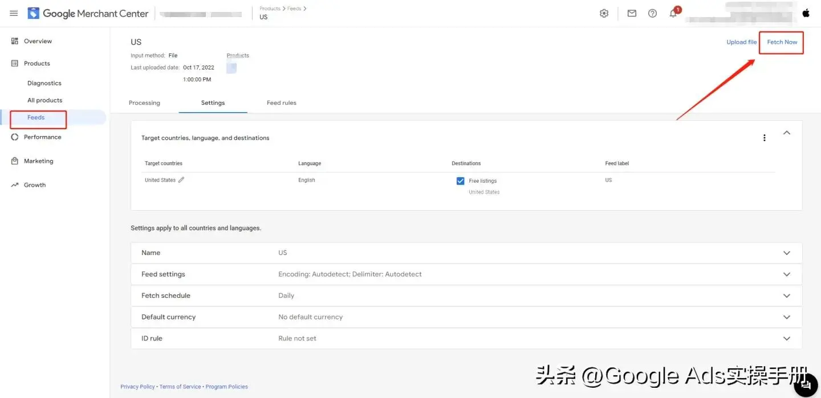Click the Feed label column header
Image resolution: width=821 pixels, height=398 pixels.
(617, 163)
